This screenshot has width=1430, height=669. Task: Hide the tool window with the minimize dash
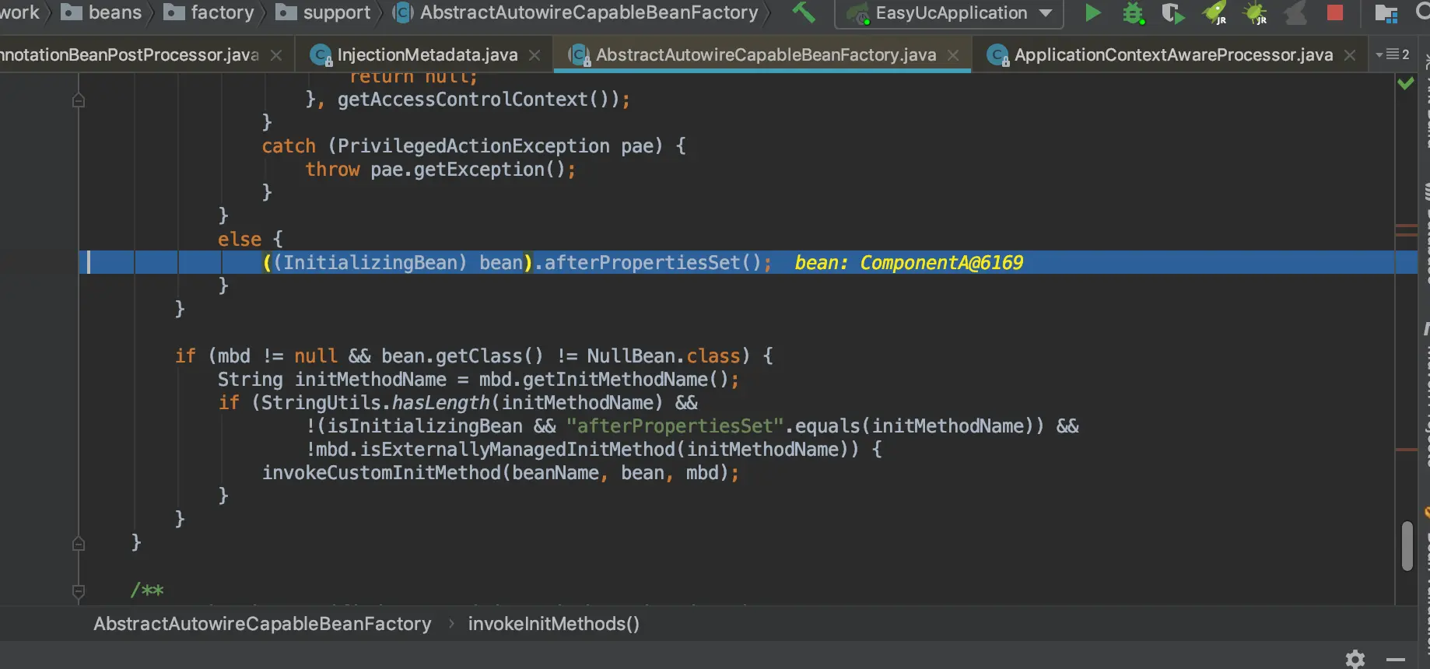(x=1396, y=660)
